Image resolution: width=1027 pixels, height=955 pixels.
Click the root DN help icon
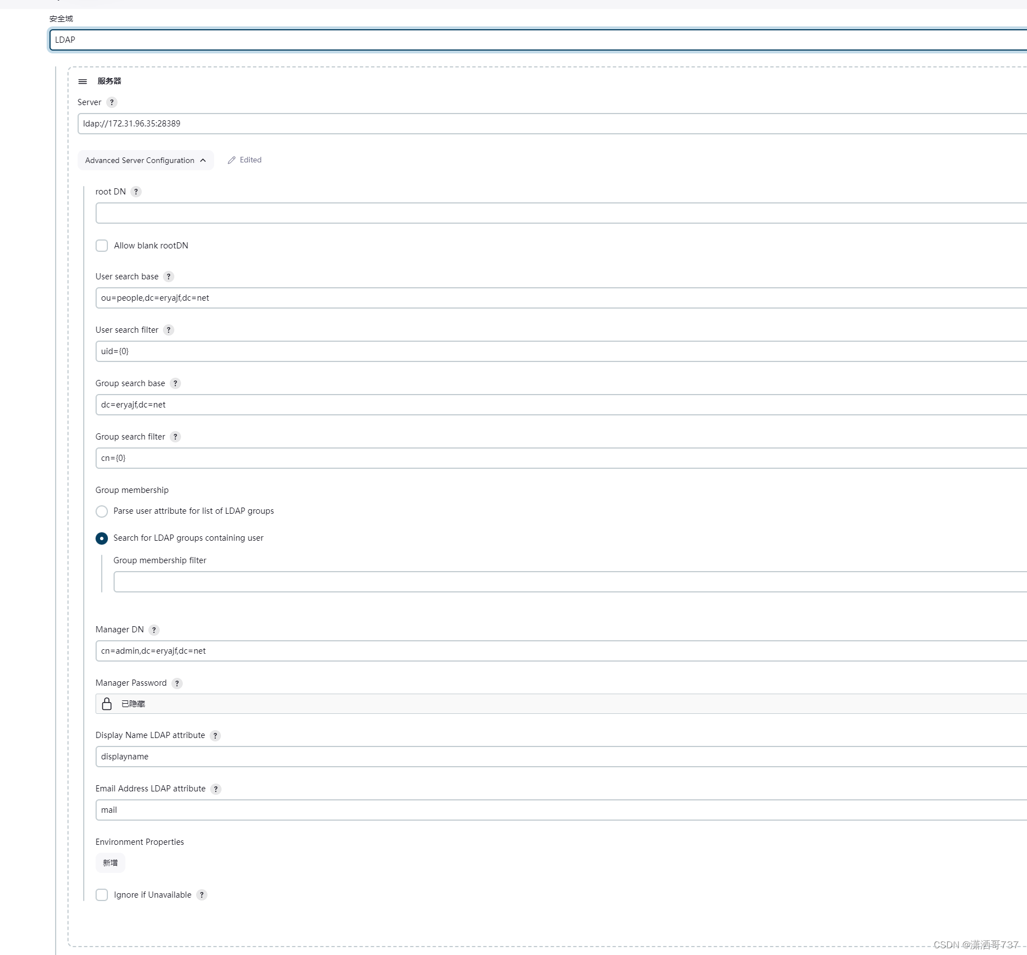[x=135, y=192]
